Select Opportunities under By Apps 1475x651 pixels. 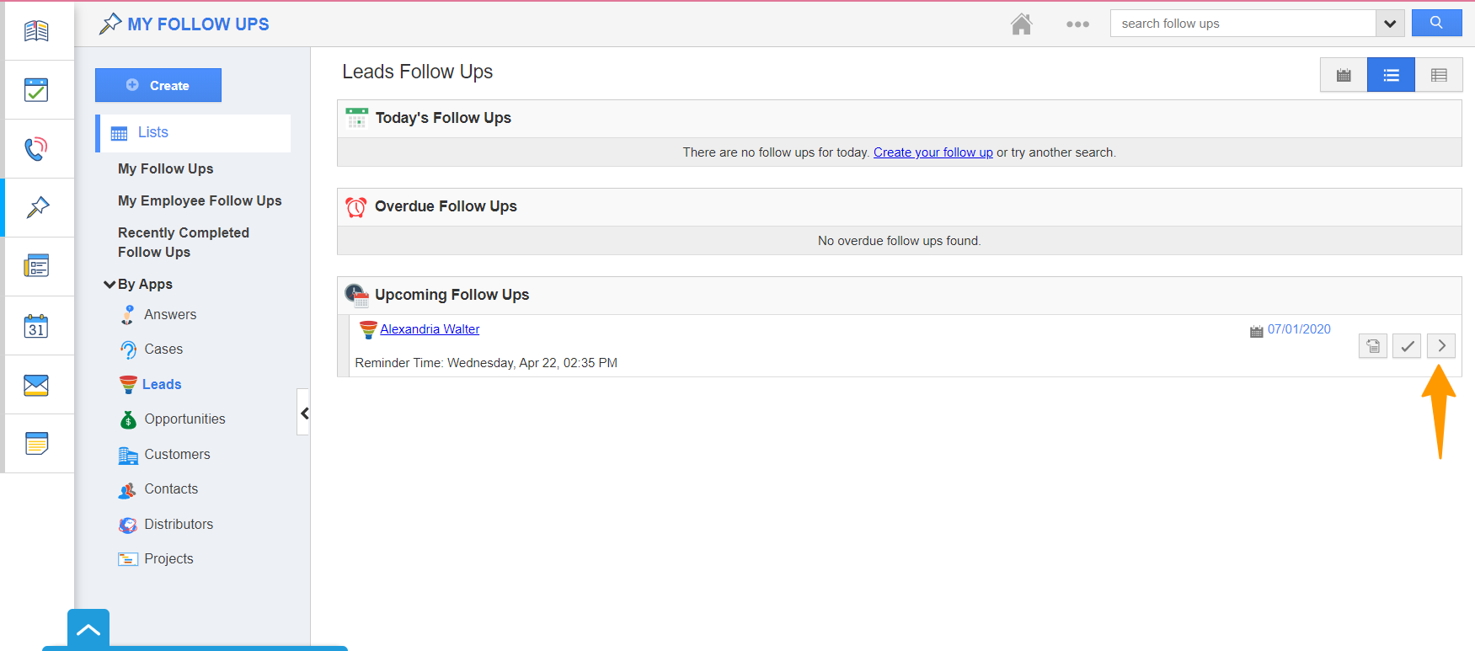coord(184,419)
